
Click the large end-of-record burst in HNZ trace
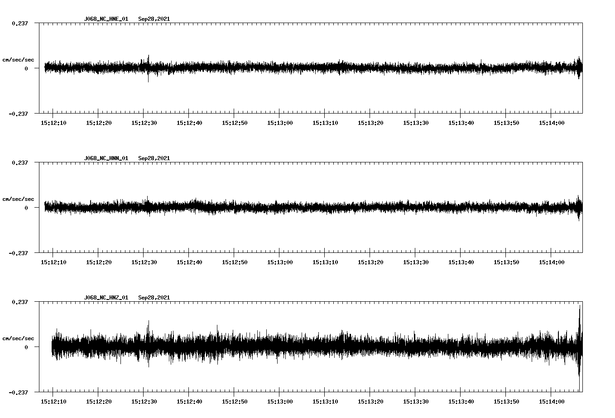click(580, 347)
